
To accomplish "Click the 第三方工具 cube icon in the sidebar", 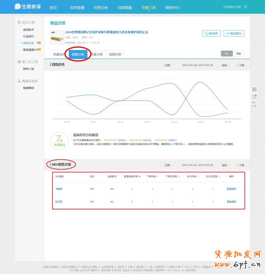I will tap(19, 62).
